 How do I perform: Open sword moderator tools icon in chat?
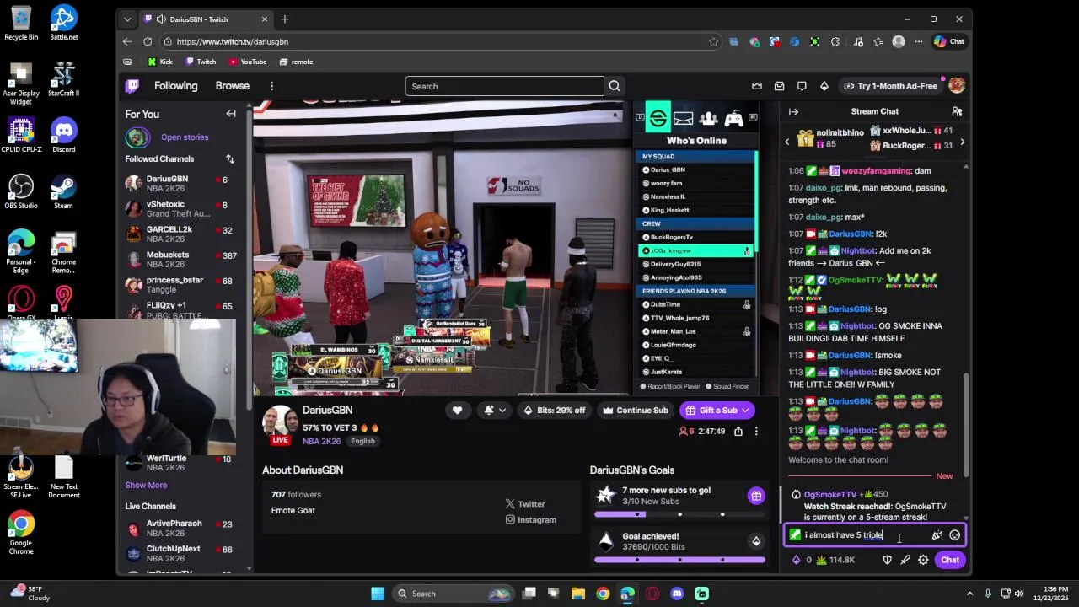click(905, 560)
